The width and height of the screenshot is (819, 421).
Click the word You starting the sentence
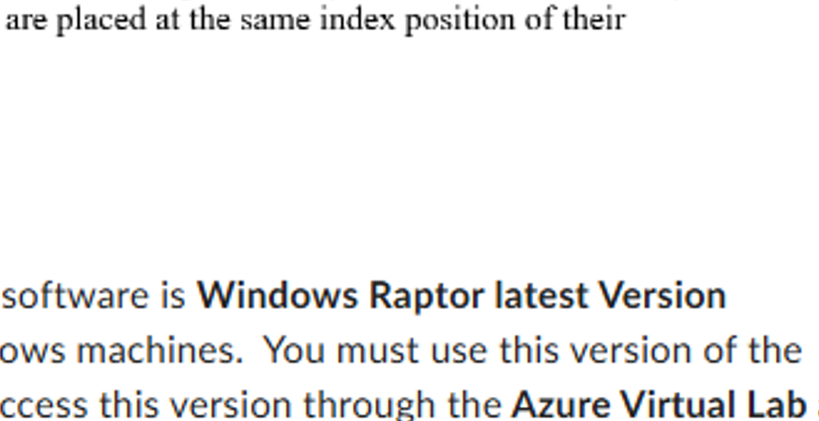(294, 350)
